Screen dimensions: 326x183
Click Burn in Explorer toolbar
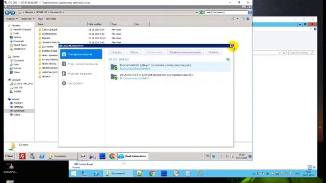(x=40, y=19)
